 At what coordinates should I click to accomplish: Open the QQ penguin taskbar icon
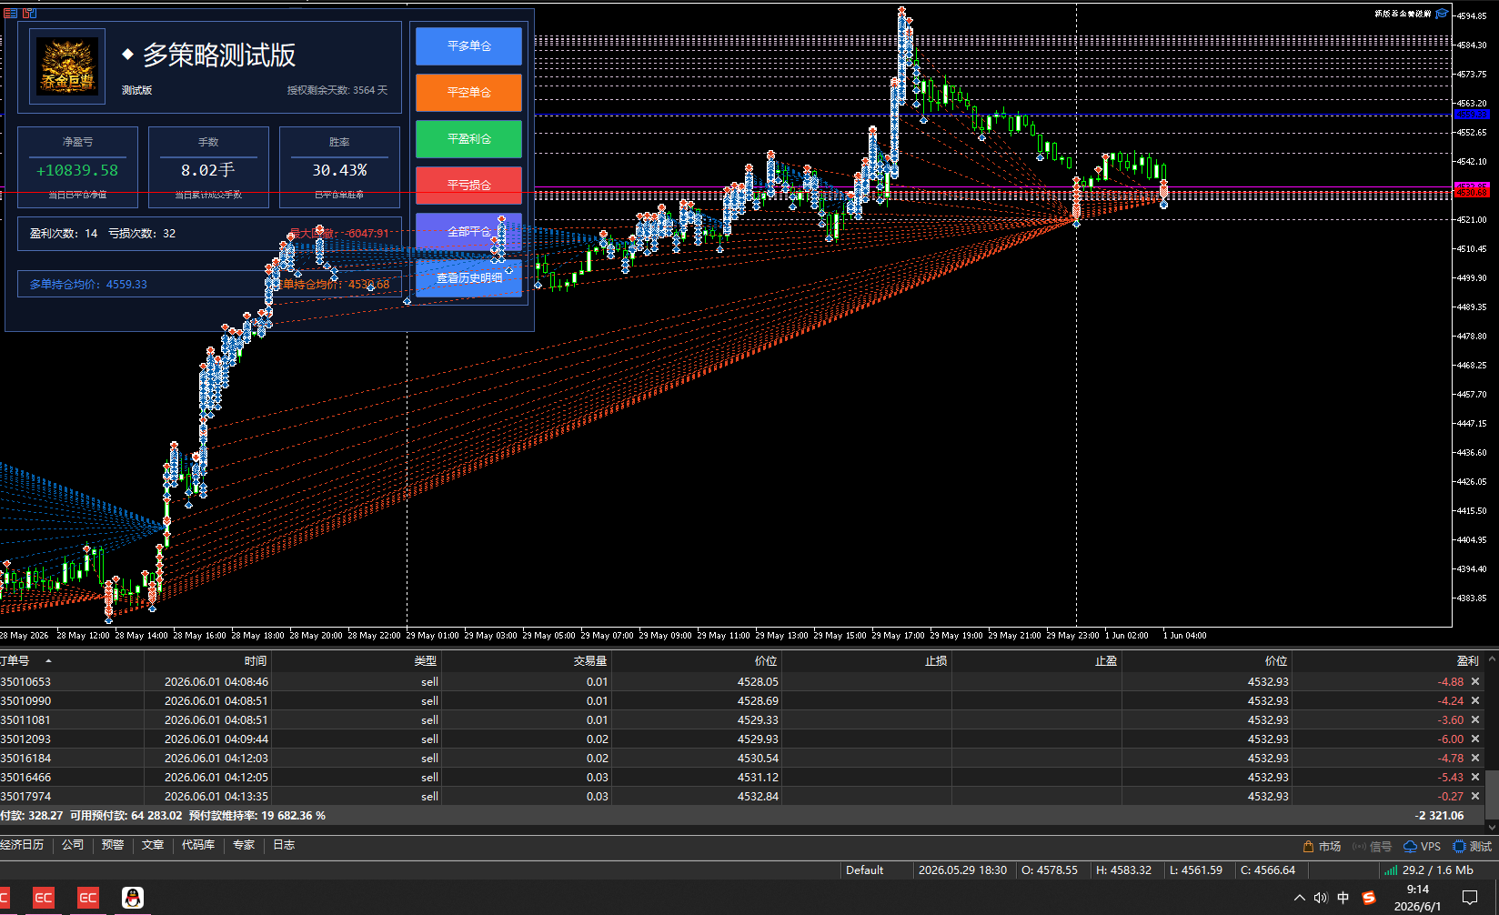pyautogui.click(x=133, y=898)
